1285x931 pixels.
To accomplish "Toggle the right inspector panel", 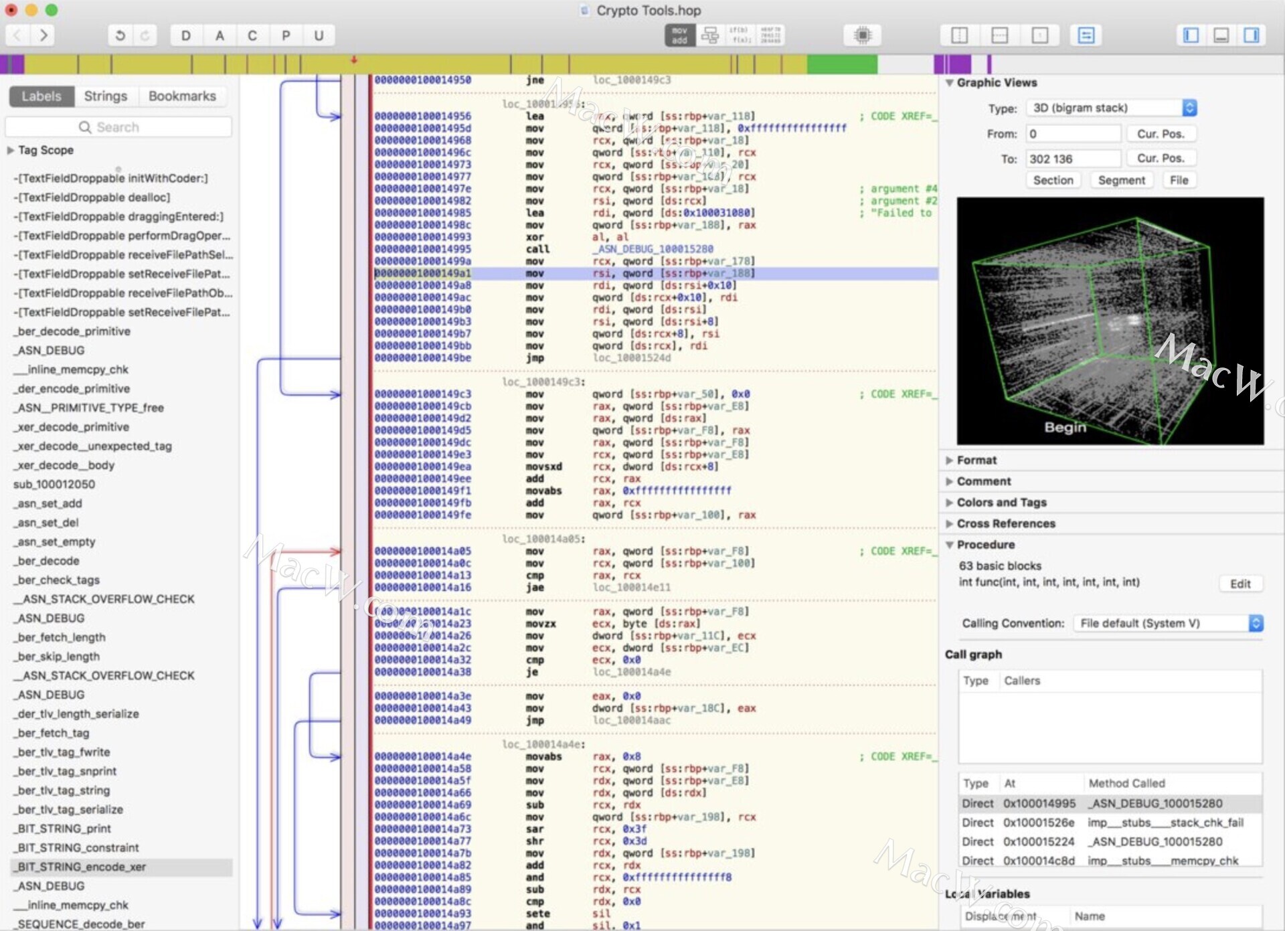I will [x=1251, y=35].
